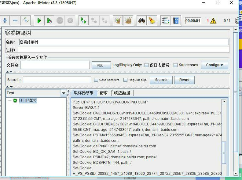Switch to 响应数据 tab
Screen dimensions: 242x180
(x=122, y=93)
